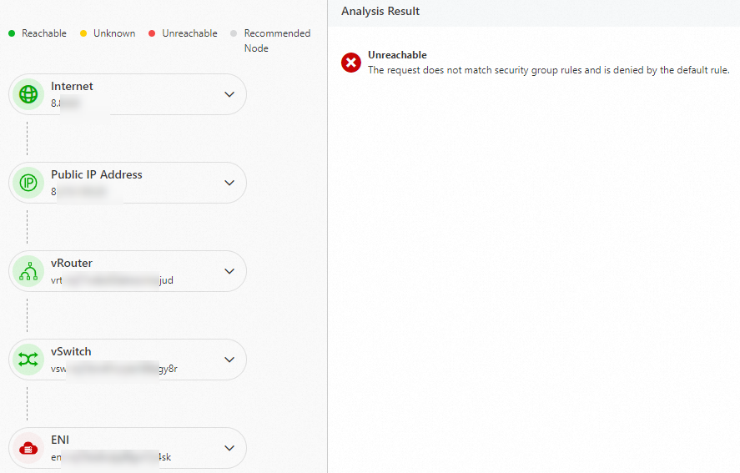Click the vSwitch shuffle icon

pos(29,360)
